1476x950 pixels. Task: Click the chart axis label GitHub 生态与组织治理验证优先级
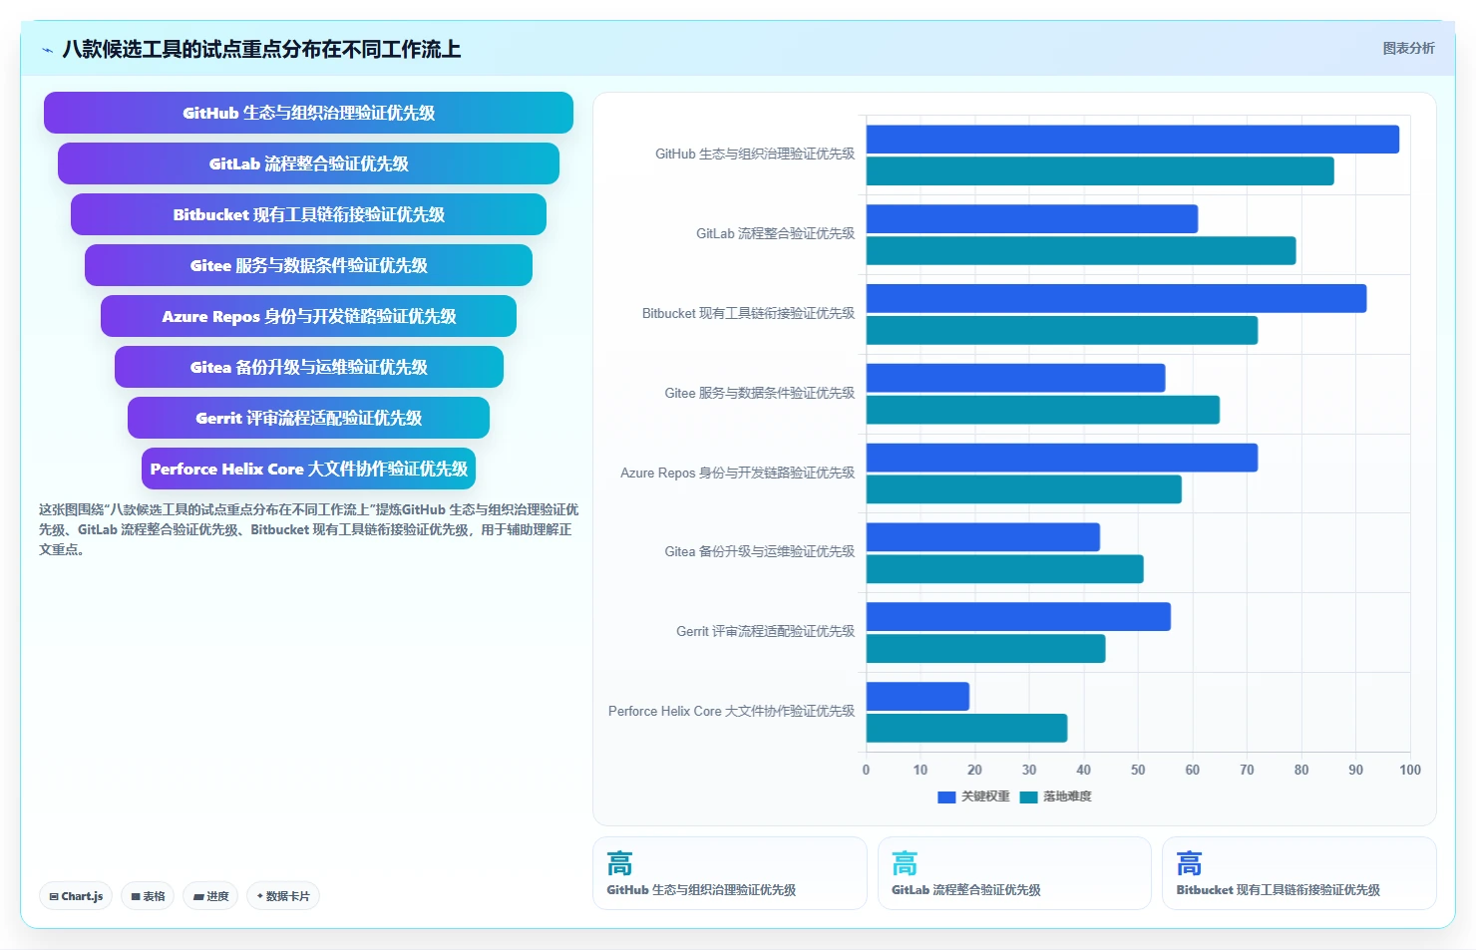click(755, 155)
